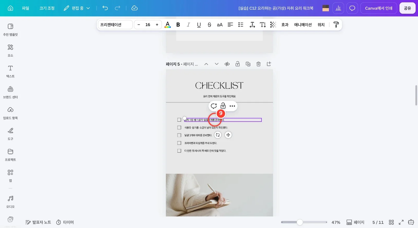Undo the last action
The image size is (418, 228).
105,8
